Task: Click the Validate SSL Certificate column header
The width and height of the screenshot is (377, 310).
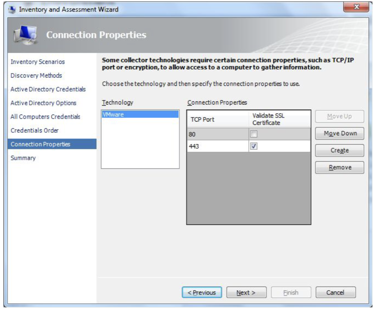Action: click(280, 119)
